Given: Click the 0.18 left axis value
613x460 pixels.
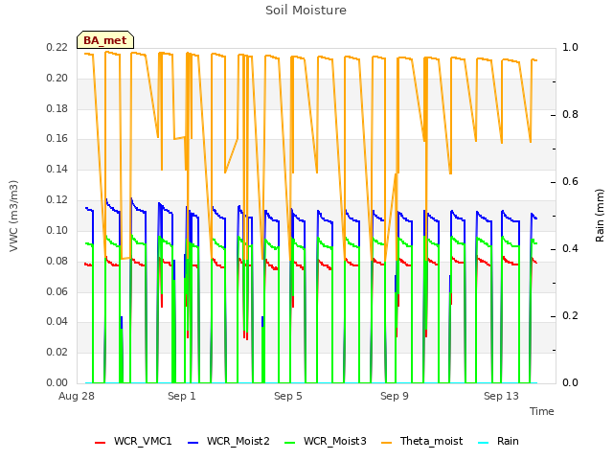Looking at the screenshot, I should [57, 108].
